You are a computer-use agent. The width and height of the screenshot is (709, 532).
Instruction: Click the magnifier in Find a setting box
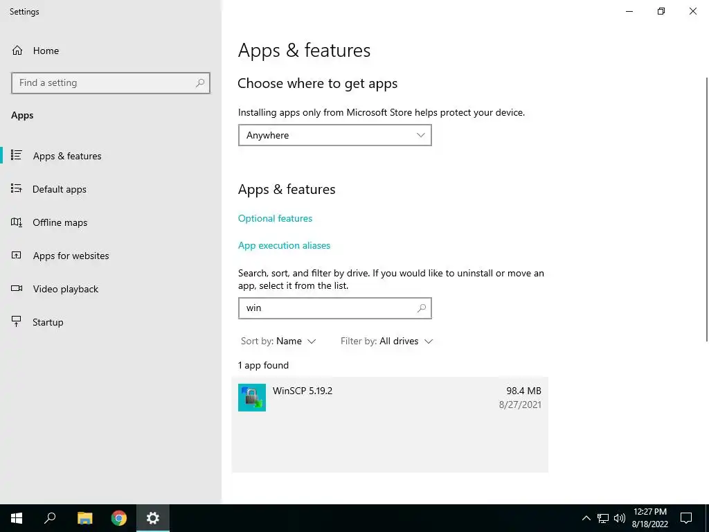[200, 83]
